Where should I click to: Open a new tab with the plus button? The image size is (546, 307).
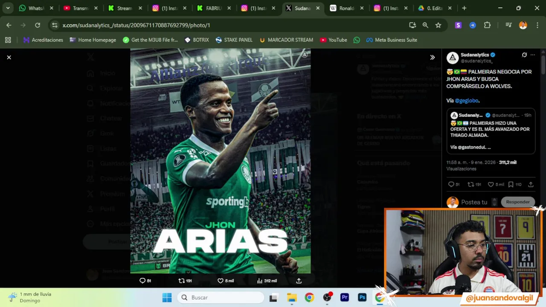[464, 8]
